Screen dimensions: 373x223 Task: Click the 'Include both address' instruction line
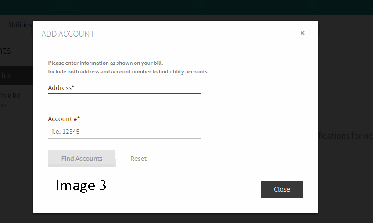coord(128,71)
